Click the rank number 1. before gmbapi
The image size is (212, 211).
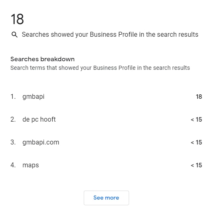(13, 97)
